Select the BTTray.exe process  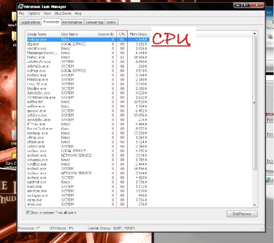coord(87,124)
